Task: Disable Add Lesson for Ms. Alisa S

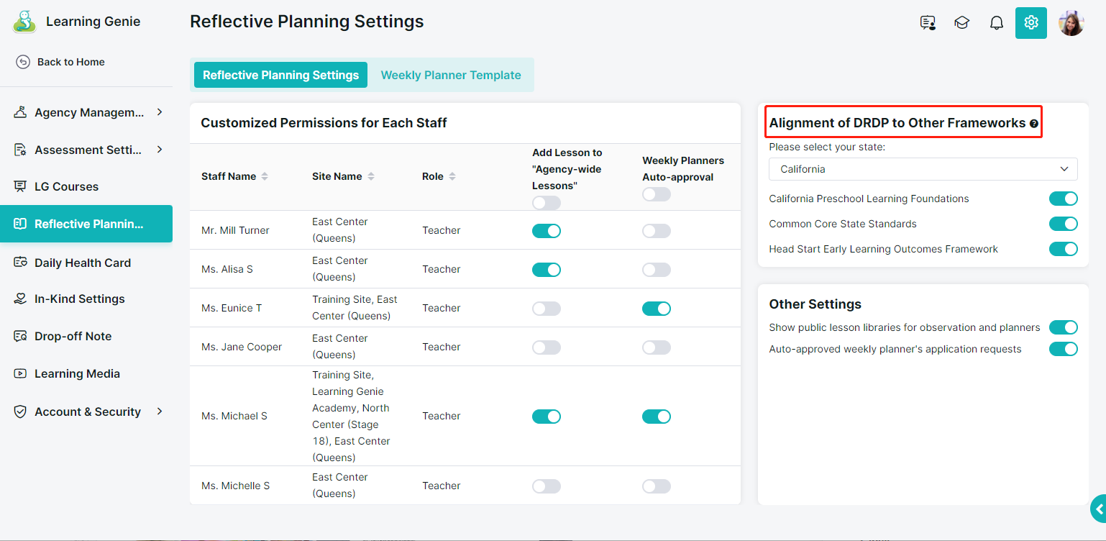Action: pyautogui.click(x=547, y=270)
